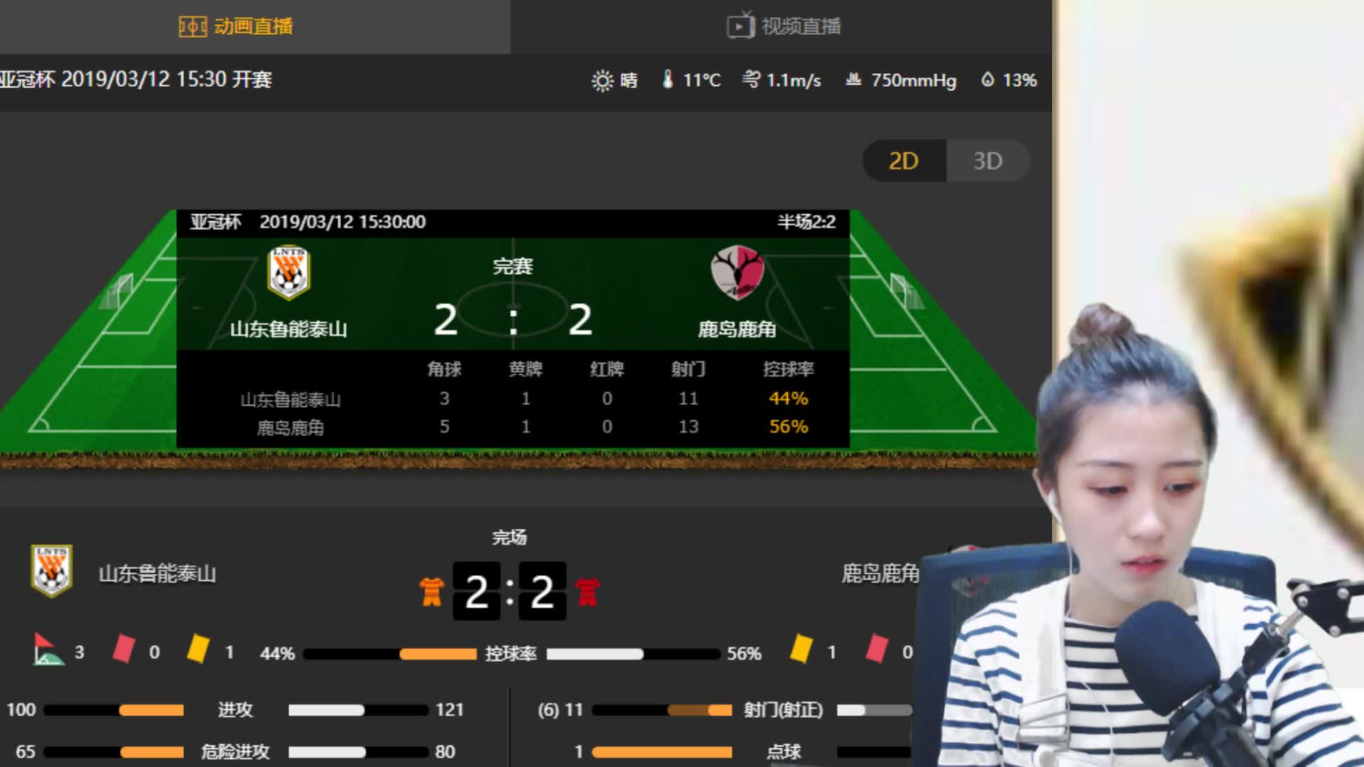Click the air pressure icon
The image size is (1364, 767).
pos(853,79)
